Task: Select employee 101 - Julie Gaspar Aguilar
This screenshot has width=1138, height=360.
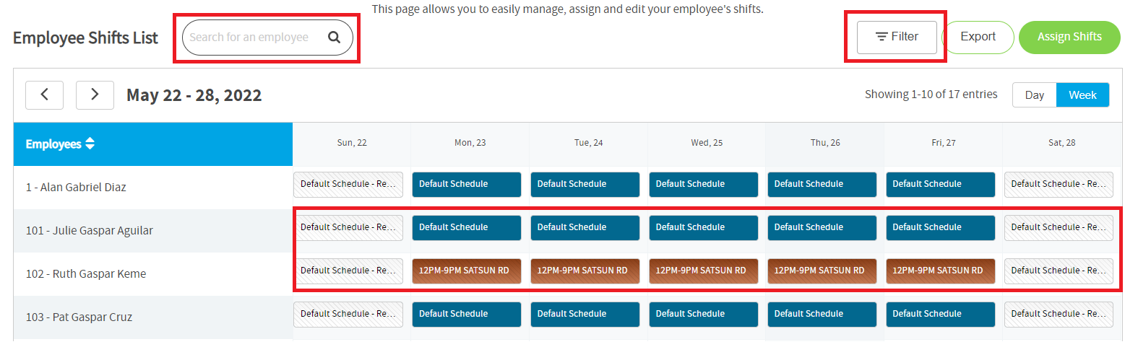Action: pos(90,231)
